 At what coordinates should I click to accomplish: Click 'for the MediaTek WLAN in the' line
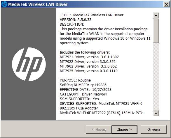tap(102, 34)
